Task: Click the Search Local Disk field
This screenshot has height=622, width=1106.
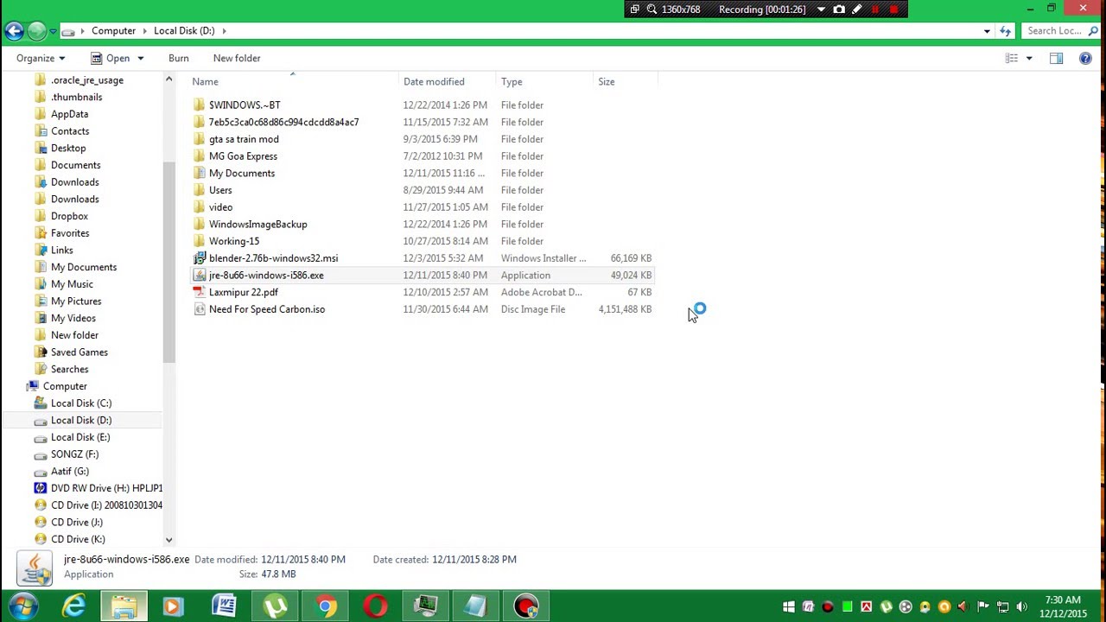Action: 1058,31
